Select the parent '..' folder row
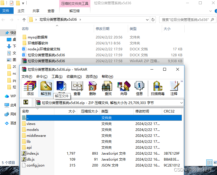This screenshot has width=217, height=175. tap(102, 118)
